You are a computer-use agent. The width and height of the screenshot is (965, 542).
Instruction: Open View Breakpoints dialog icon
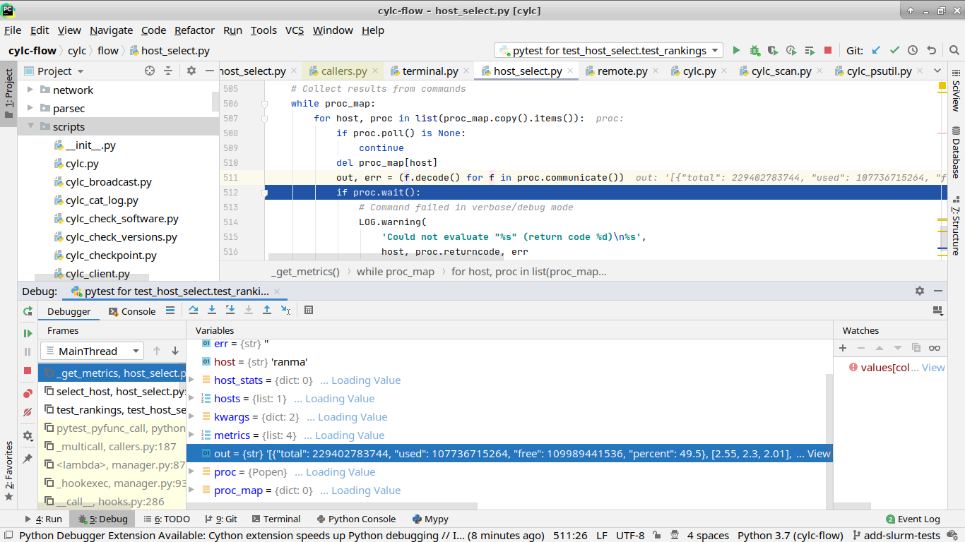[27, 393]
